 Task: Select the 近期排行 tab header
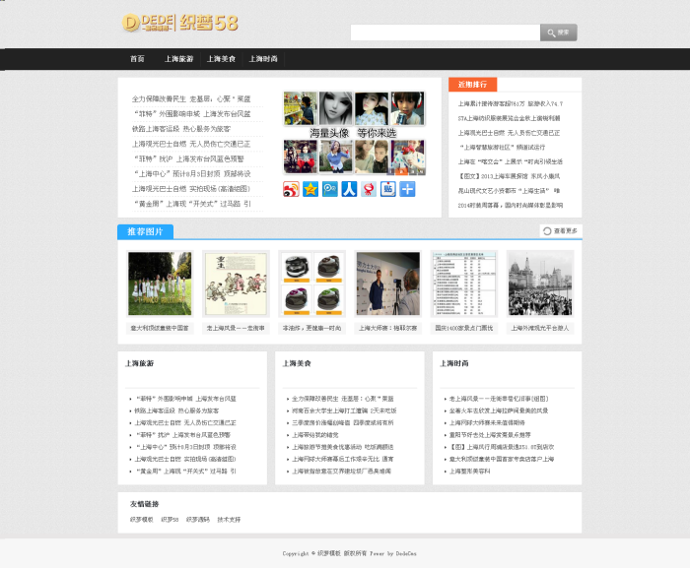coord(473,85)
